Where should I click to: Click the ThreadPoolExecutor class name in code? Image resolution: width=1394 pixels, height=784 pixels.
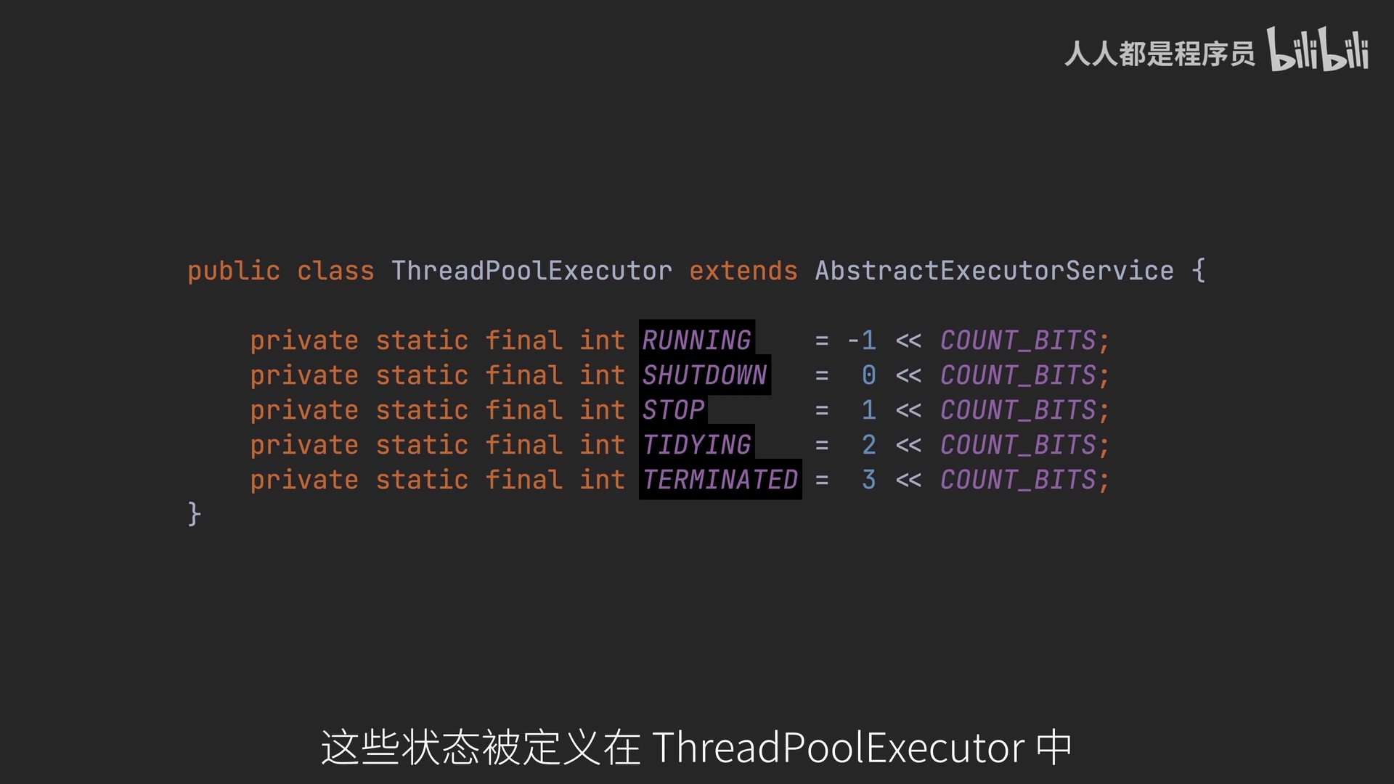point(531,271)
